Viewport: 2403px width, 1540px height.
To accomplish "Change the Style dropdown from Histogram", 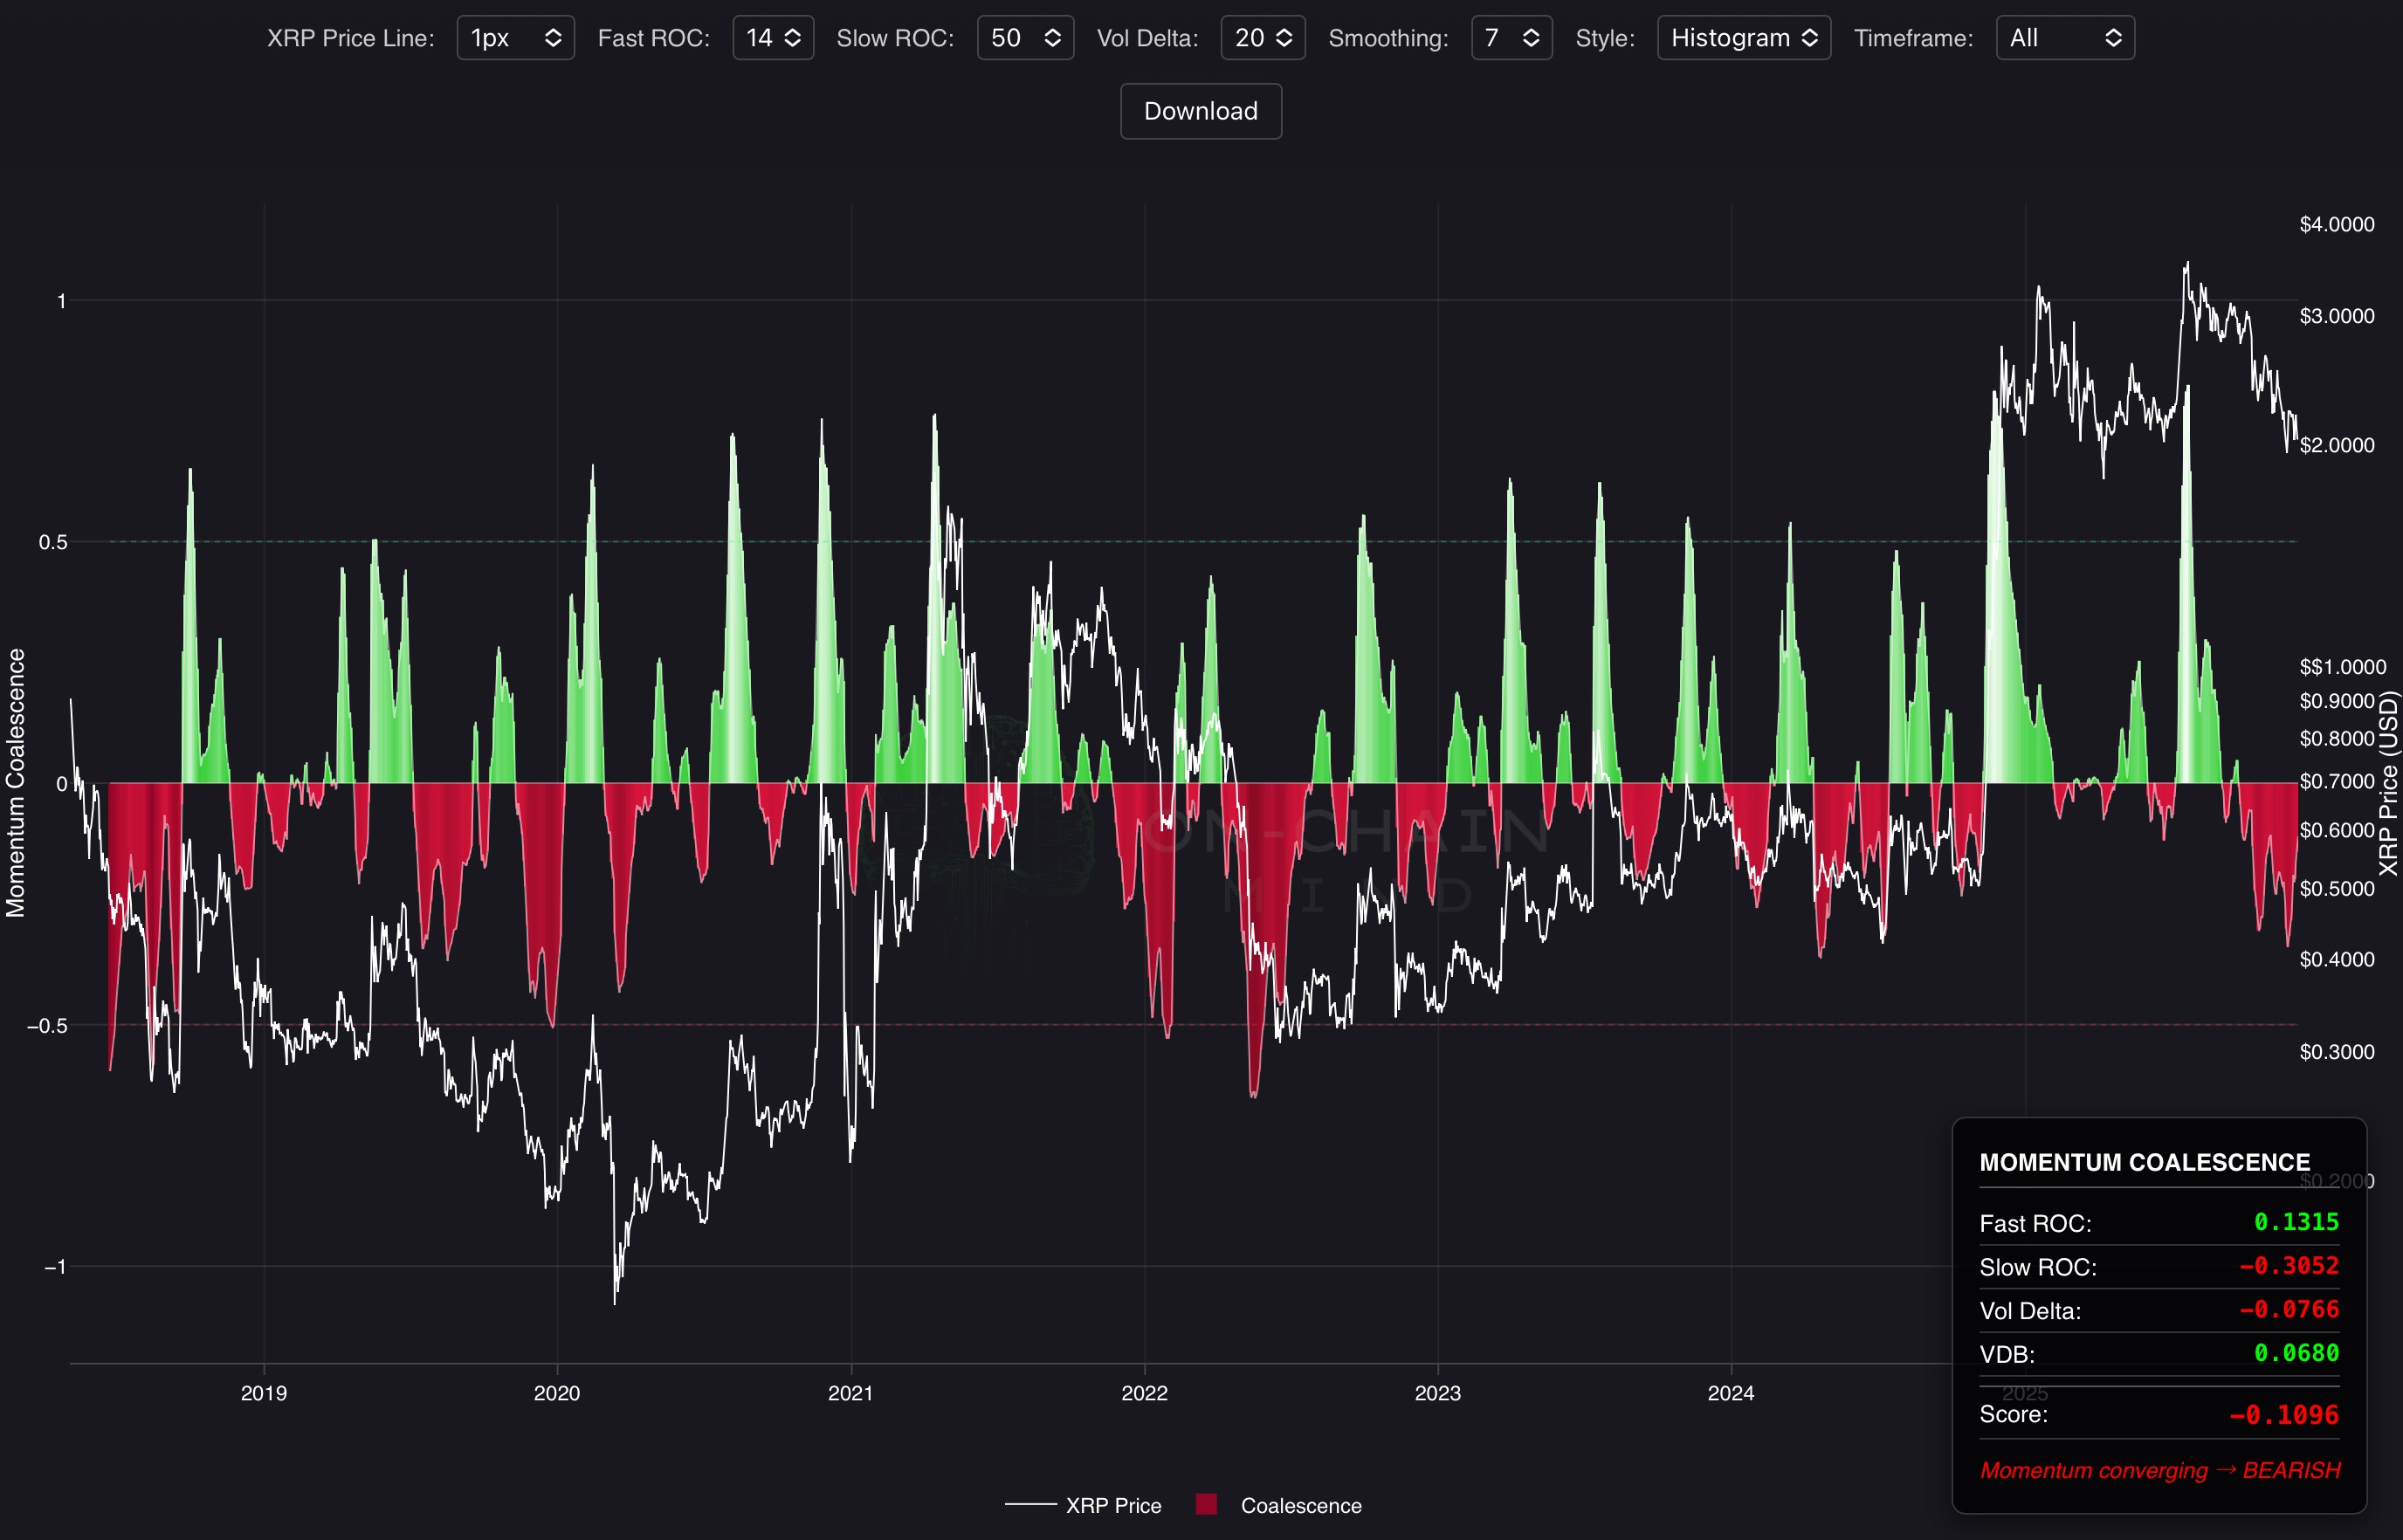I will pos(1743,38).
